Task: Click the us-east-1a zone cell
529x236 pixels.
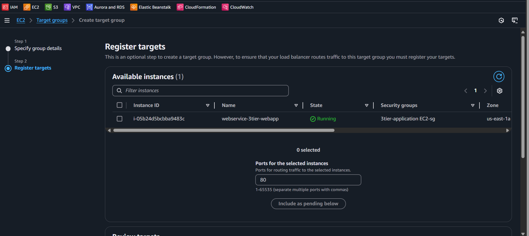Action: pos(498,119)
